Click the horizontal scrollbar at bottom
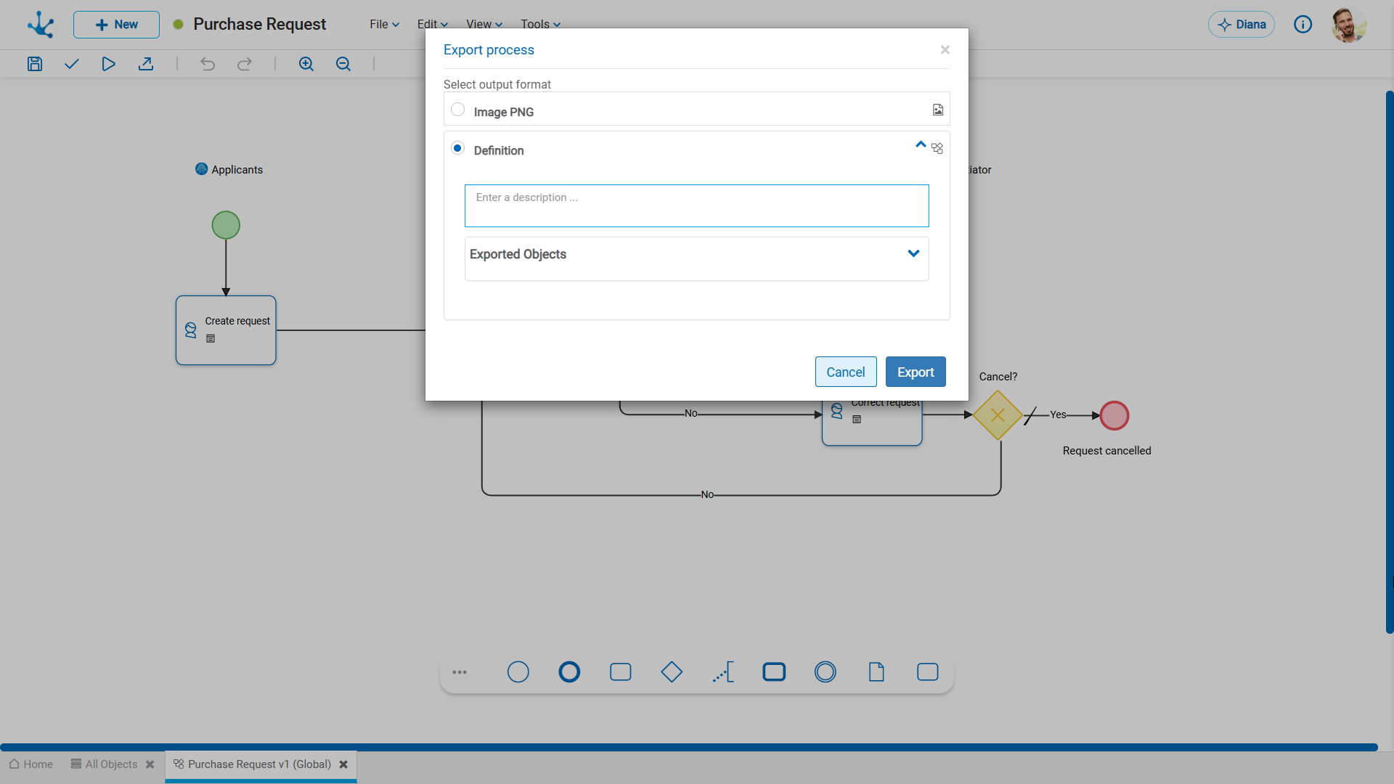 689,747
